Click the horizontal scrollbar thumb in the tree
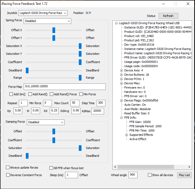This screenshot has width=195, height=189. pyautogui.click(x=146, y=167)
